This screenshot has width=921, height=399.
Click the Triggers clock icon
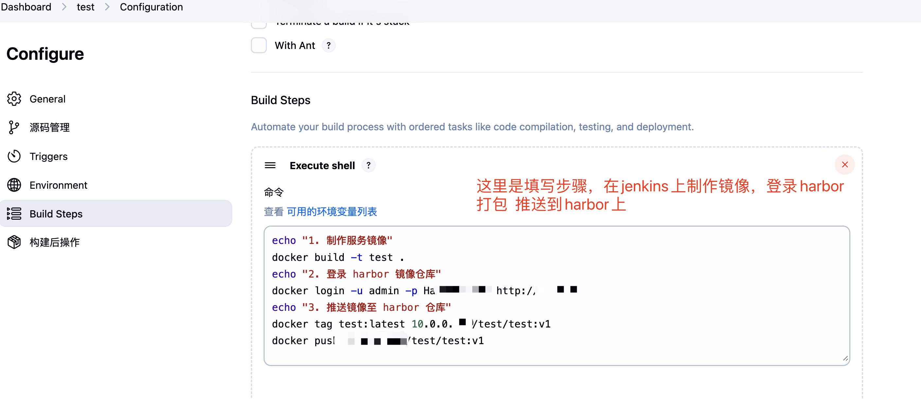point(14,156)
